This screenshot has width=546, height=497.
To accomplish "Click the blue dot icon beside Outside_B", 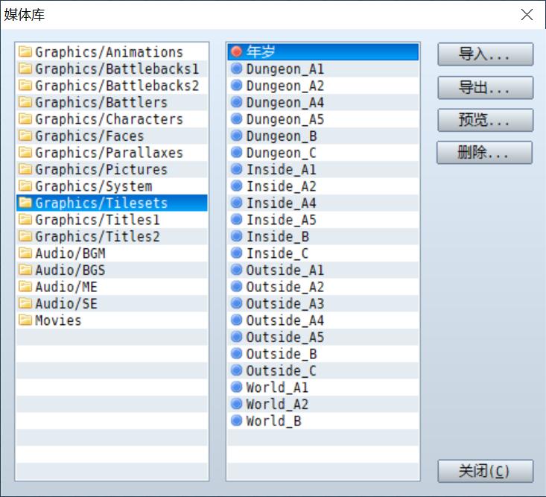I will (236, 353).
